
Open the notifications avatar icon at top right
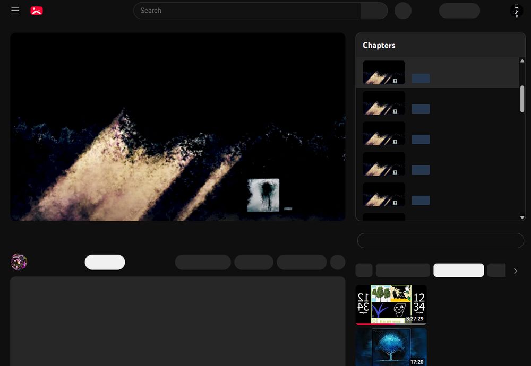[516, 11]
